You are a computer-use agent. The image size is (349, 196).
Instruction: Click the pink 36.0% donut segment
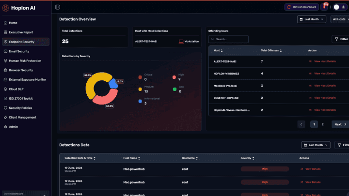[106, 98]
